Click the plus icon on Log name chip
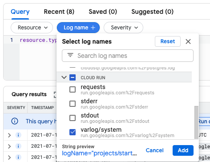Screen dimensions: 210x162 pyautogui.click(x=93, y=28)
